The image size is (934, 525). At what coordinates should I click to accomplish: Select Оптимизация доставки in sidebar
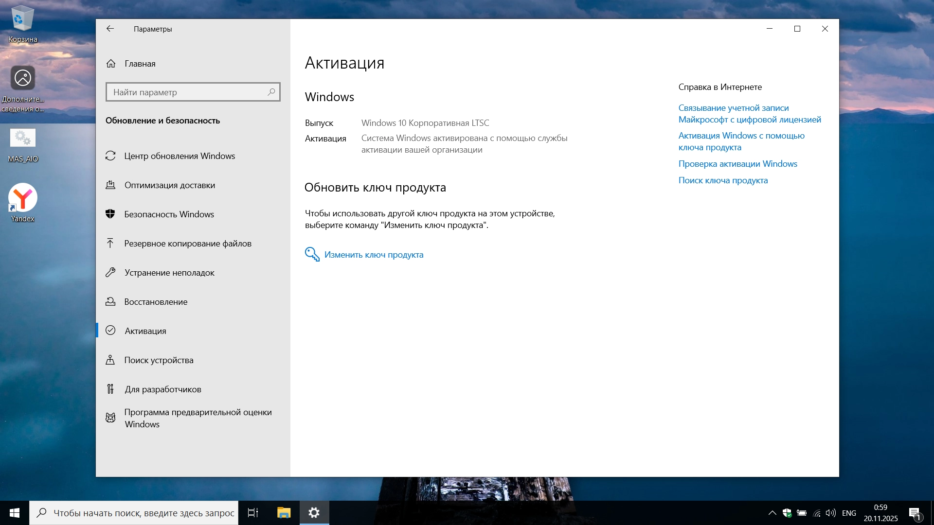tap(169, 185)
